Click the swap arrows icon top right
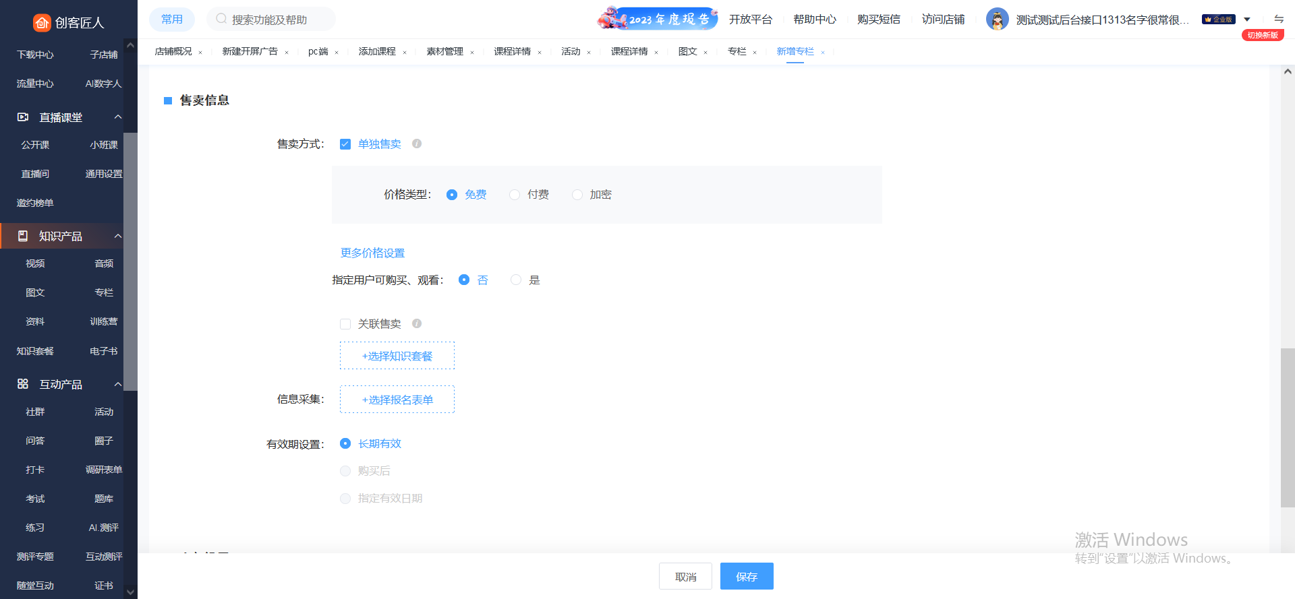This screenshot has height=599, width=1295. point(1278,19)
